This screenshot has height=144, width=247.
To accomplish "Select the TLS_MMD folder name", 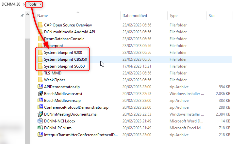I will [53, 73].
